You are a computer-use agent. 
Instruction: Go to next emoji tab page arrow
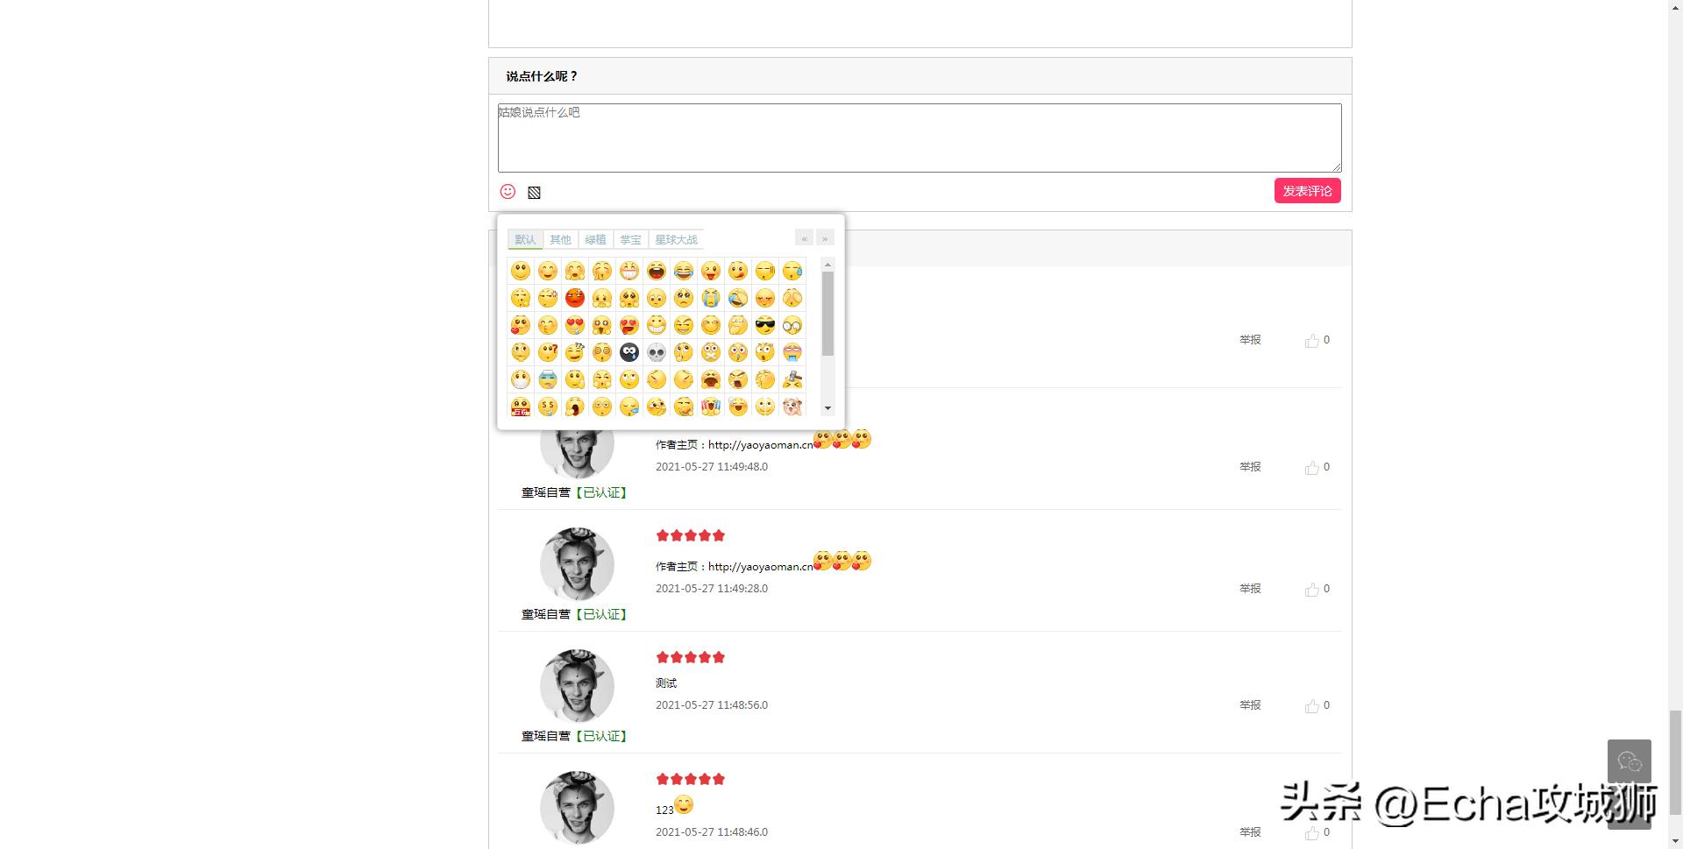coord(825,238)
